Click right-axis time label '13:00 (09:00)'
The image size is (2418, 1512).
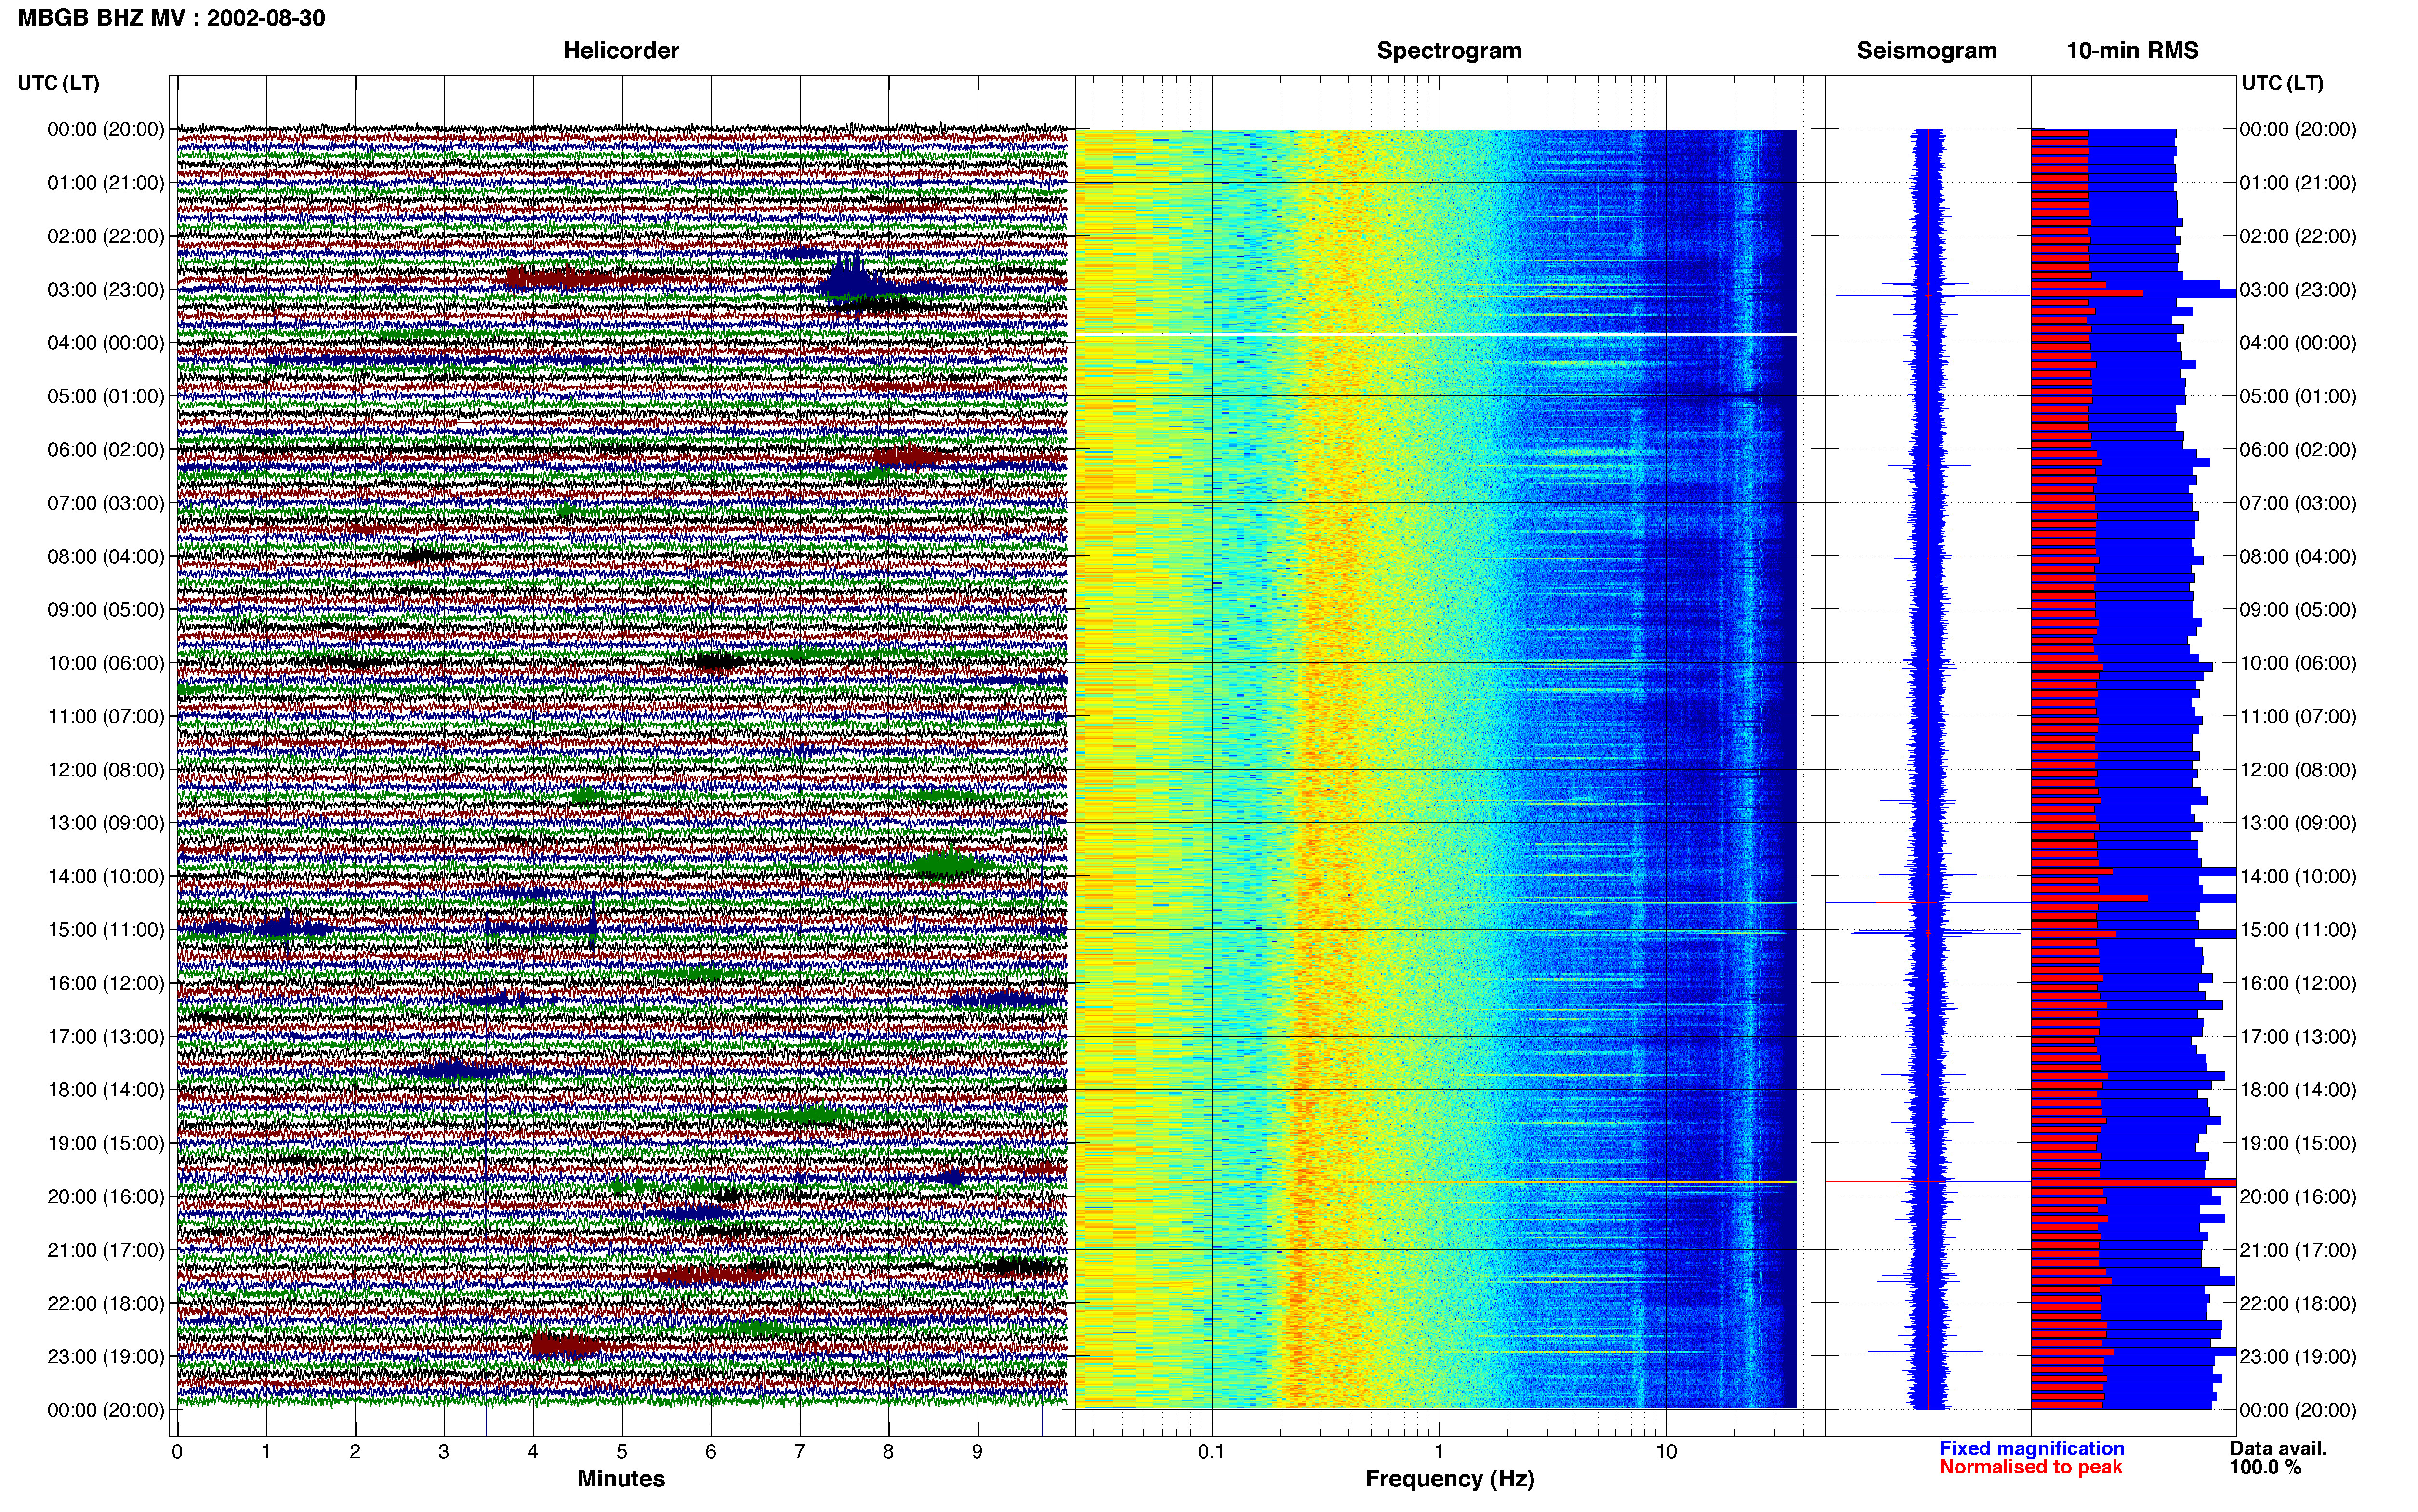tap(2298, 823)
